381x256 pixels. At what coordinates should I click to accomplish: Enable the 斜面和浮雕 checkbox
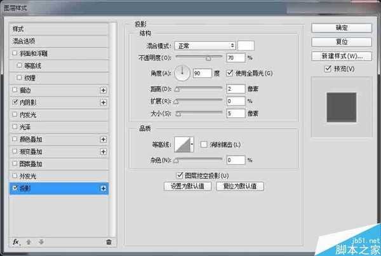pos(15,53)
